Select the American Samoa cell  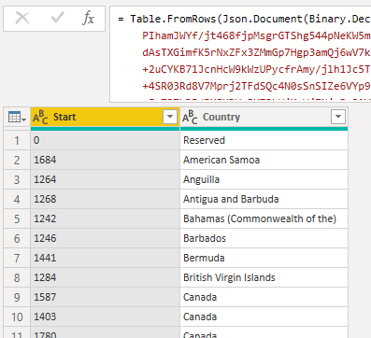pos(264,160)
